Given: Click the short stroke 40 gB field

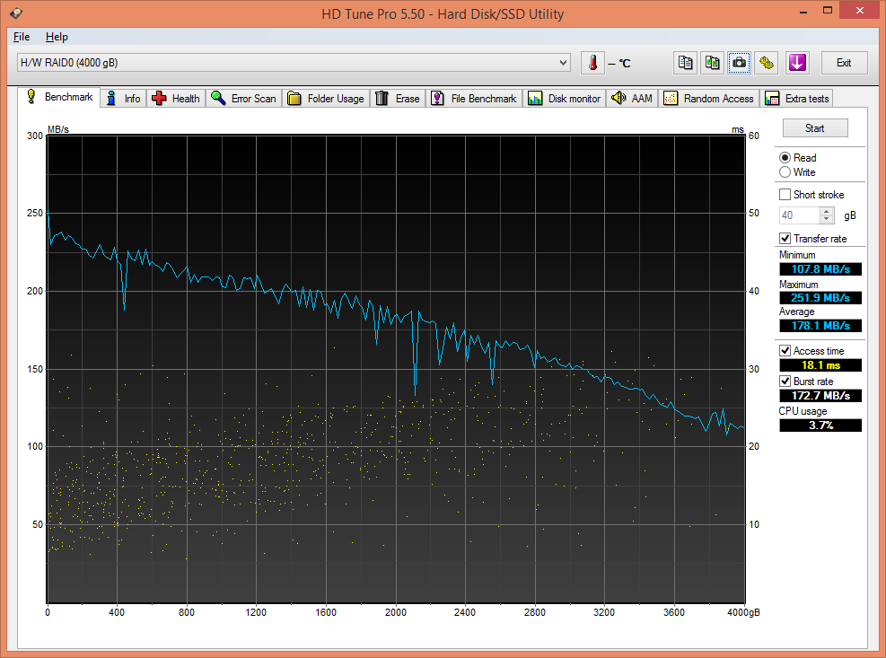Looking at the screenshot, I should pyautogui.click(x=799, y=215).
